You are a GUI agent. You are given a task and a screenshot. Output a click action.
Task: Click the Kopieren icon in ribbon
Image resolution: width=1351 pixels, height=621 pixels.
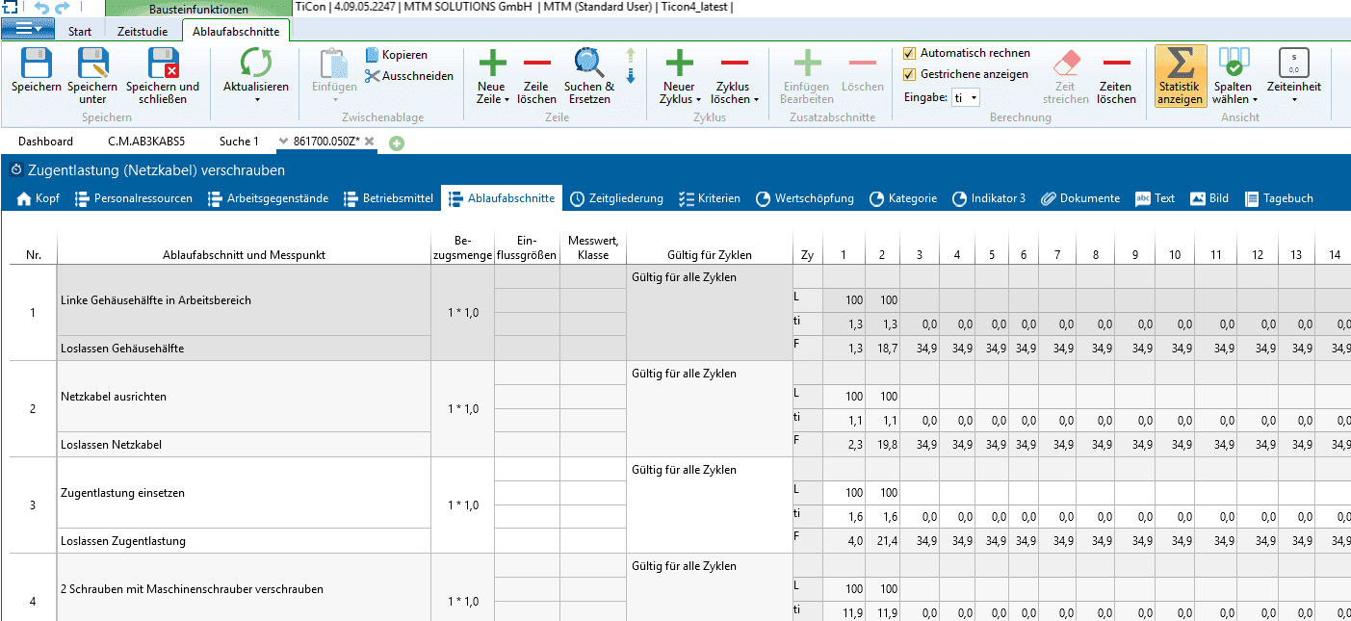tap(373, 55)
